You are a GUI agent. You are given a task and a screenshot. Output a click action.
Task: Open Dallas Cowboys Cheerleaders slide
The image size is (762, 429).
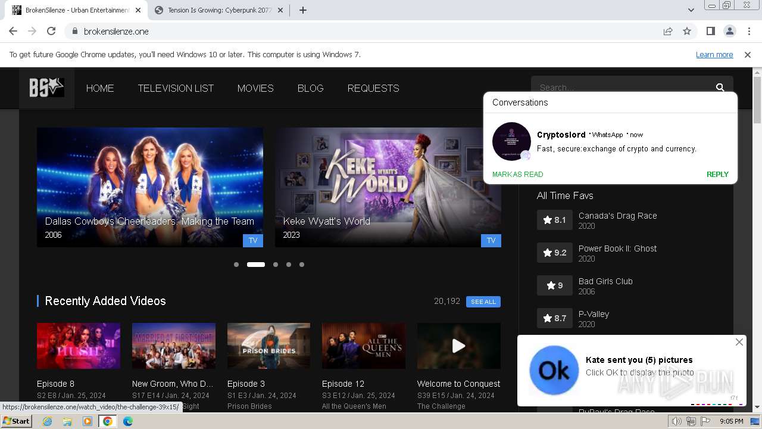click(150, 187)
